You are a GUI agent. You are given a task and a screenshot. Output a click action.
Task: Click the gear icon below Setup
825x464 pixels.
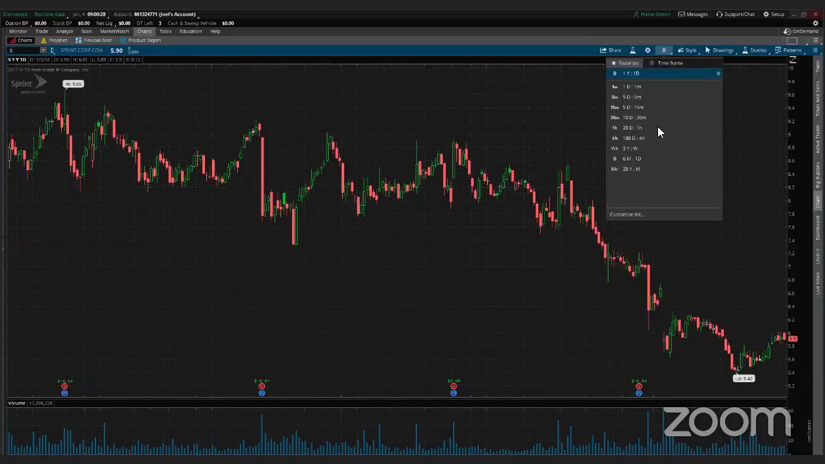(815, 23)
